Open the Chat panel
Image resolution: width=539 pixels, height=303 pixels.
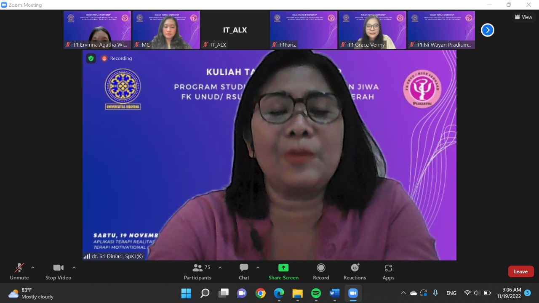tap(244, 272)
